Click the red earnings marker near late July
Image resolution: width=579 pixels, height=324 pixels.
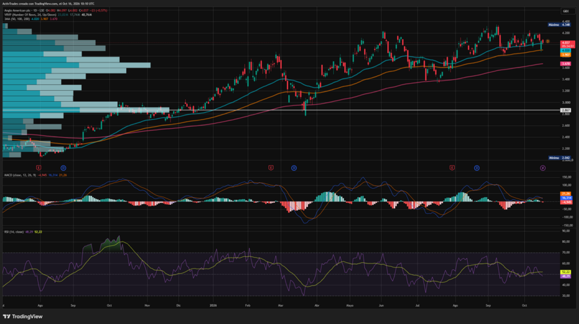[452, 168]
